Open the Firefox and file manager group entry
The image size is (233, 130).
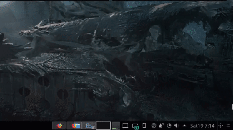pos(74,126)
